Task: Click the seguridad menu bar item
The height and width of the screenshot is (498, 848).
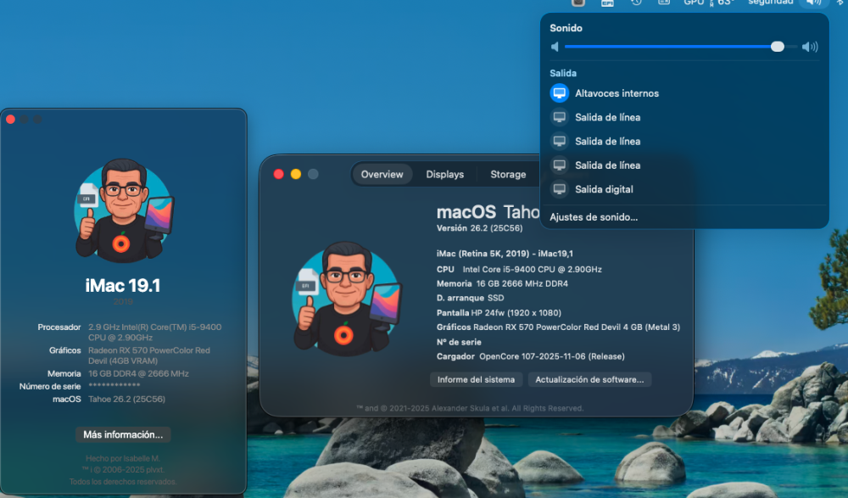Action: [770, 3]
